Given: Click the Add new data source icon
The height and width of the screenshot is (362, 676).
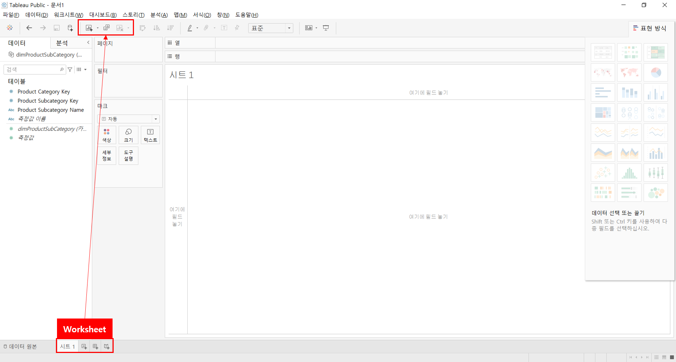Looking at the screenshot, I should [70, 28].
